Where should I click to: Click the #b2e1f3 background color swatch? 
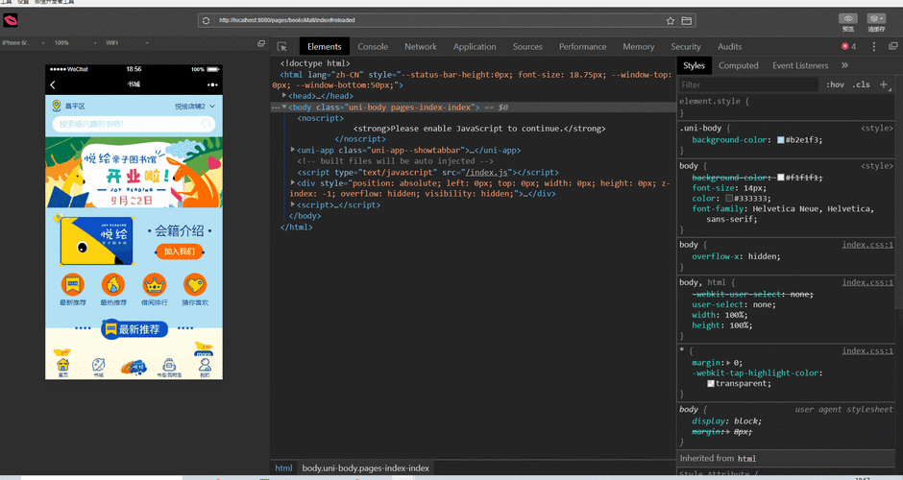(781, 140)
